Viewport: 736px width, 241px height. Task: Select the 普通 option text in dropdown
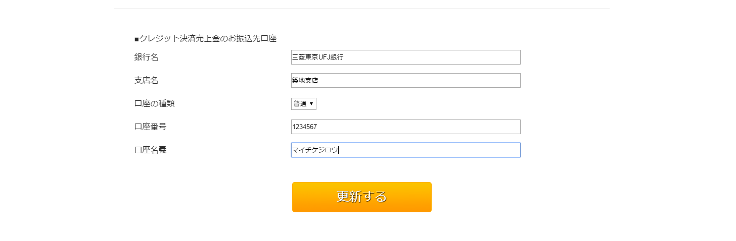300,104
